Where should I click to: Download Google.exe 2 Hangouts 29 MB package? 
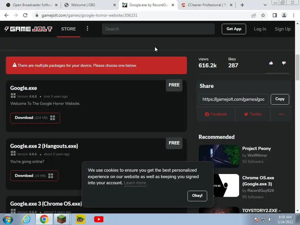(x=34, y=176)
